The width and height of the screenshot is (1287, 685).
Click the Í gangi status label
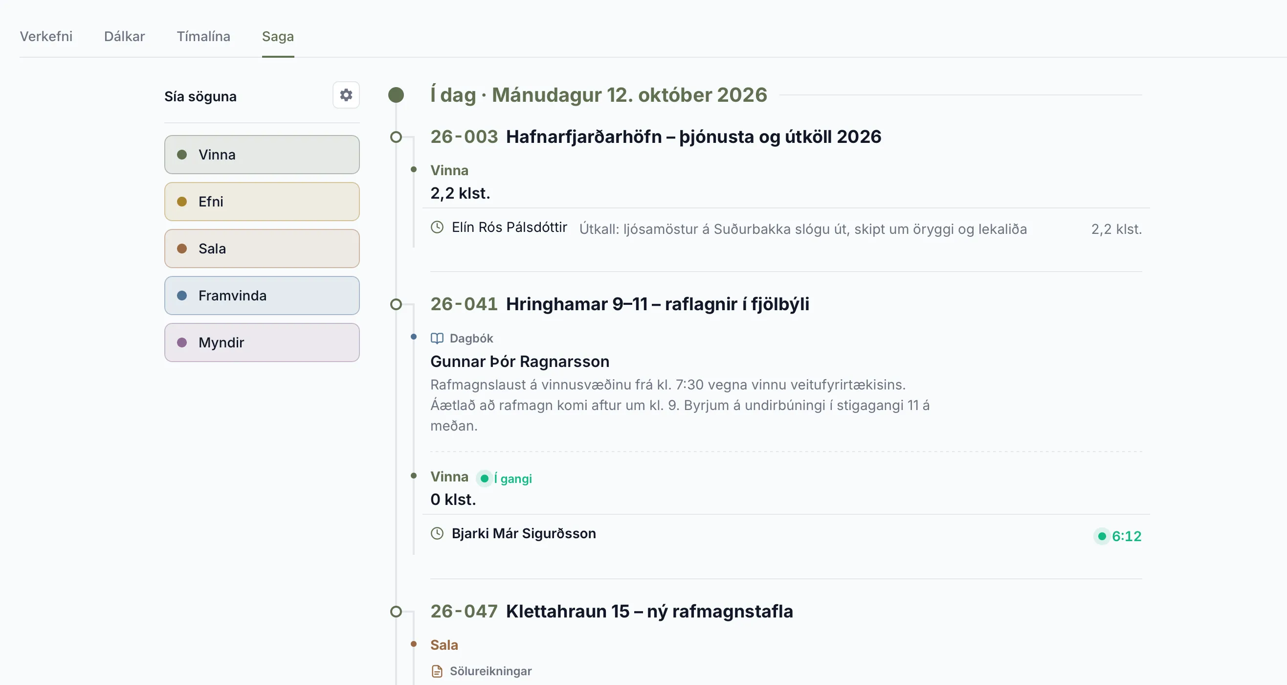pos(512,479)
